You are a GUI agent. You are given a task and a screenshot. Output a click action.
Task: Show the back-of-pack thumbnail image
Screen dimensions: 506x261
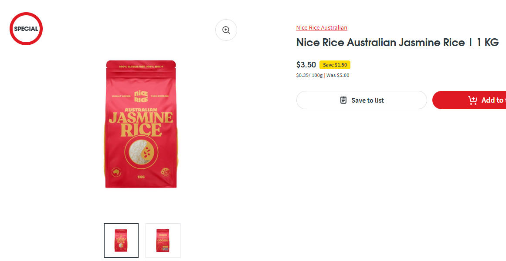tap(163, 241)
